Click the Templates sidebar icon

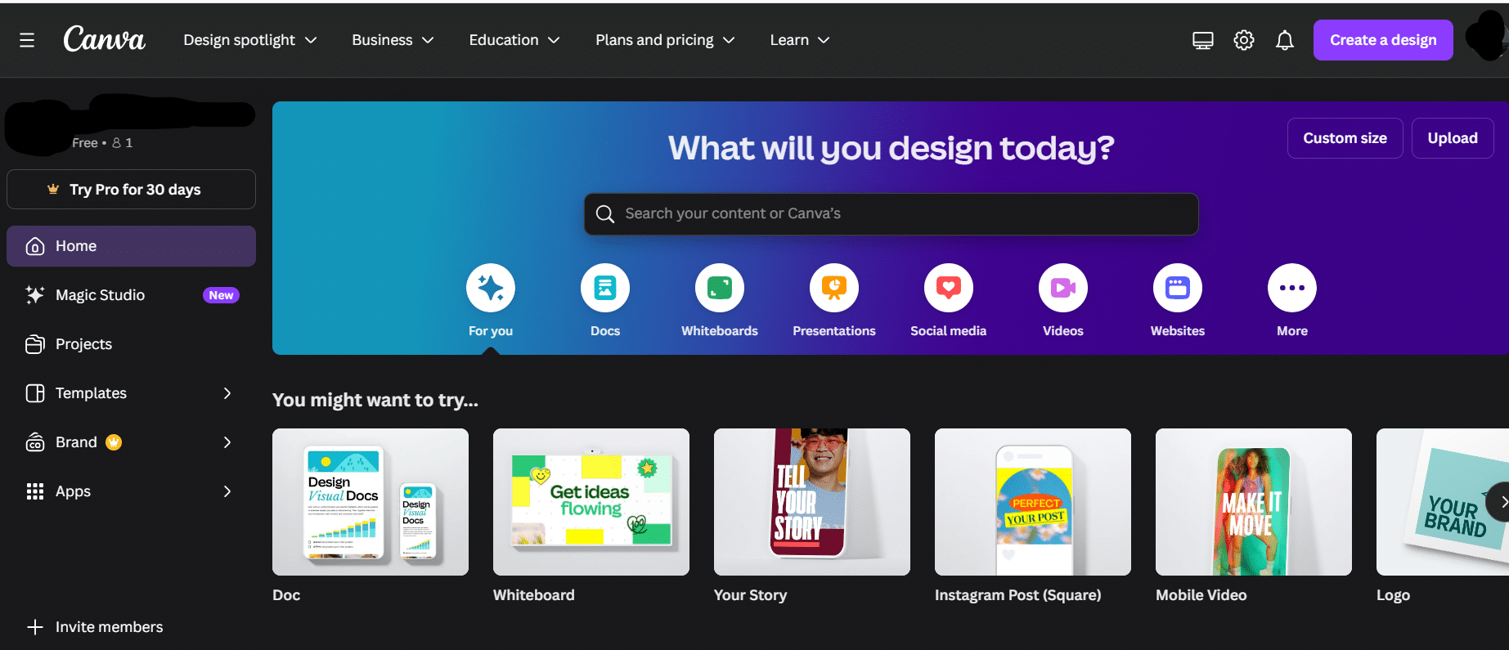pyautogui.click(x=35, y=393)
